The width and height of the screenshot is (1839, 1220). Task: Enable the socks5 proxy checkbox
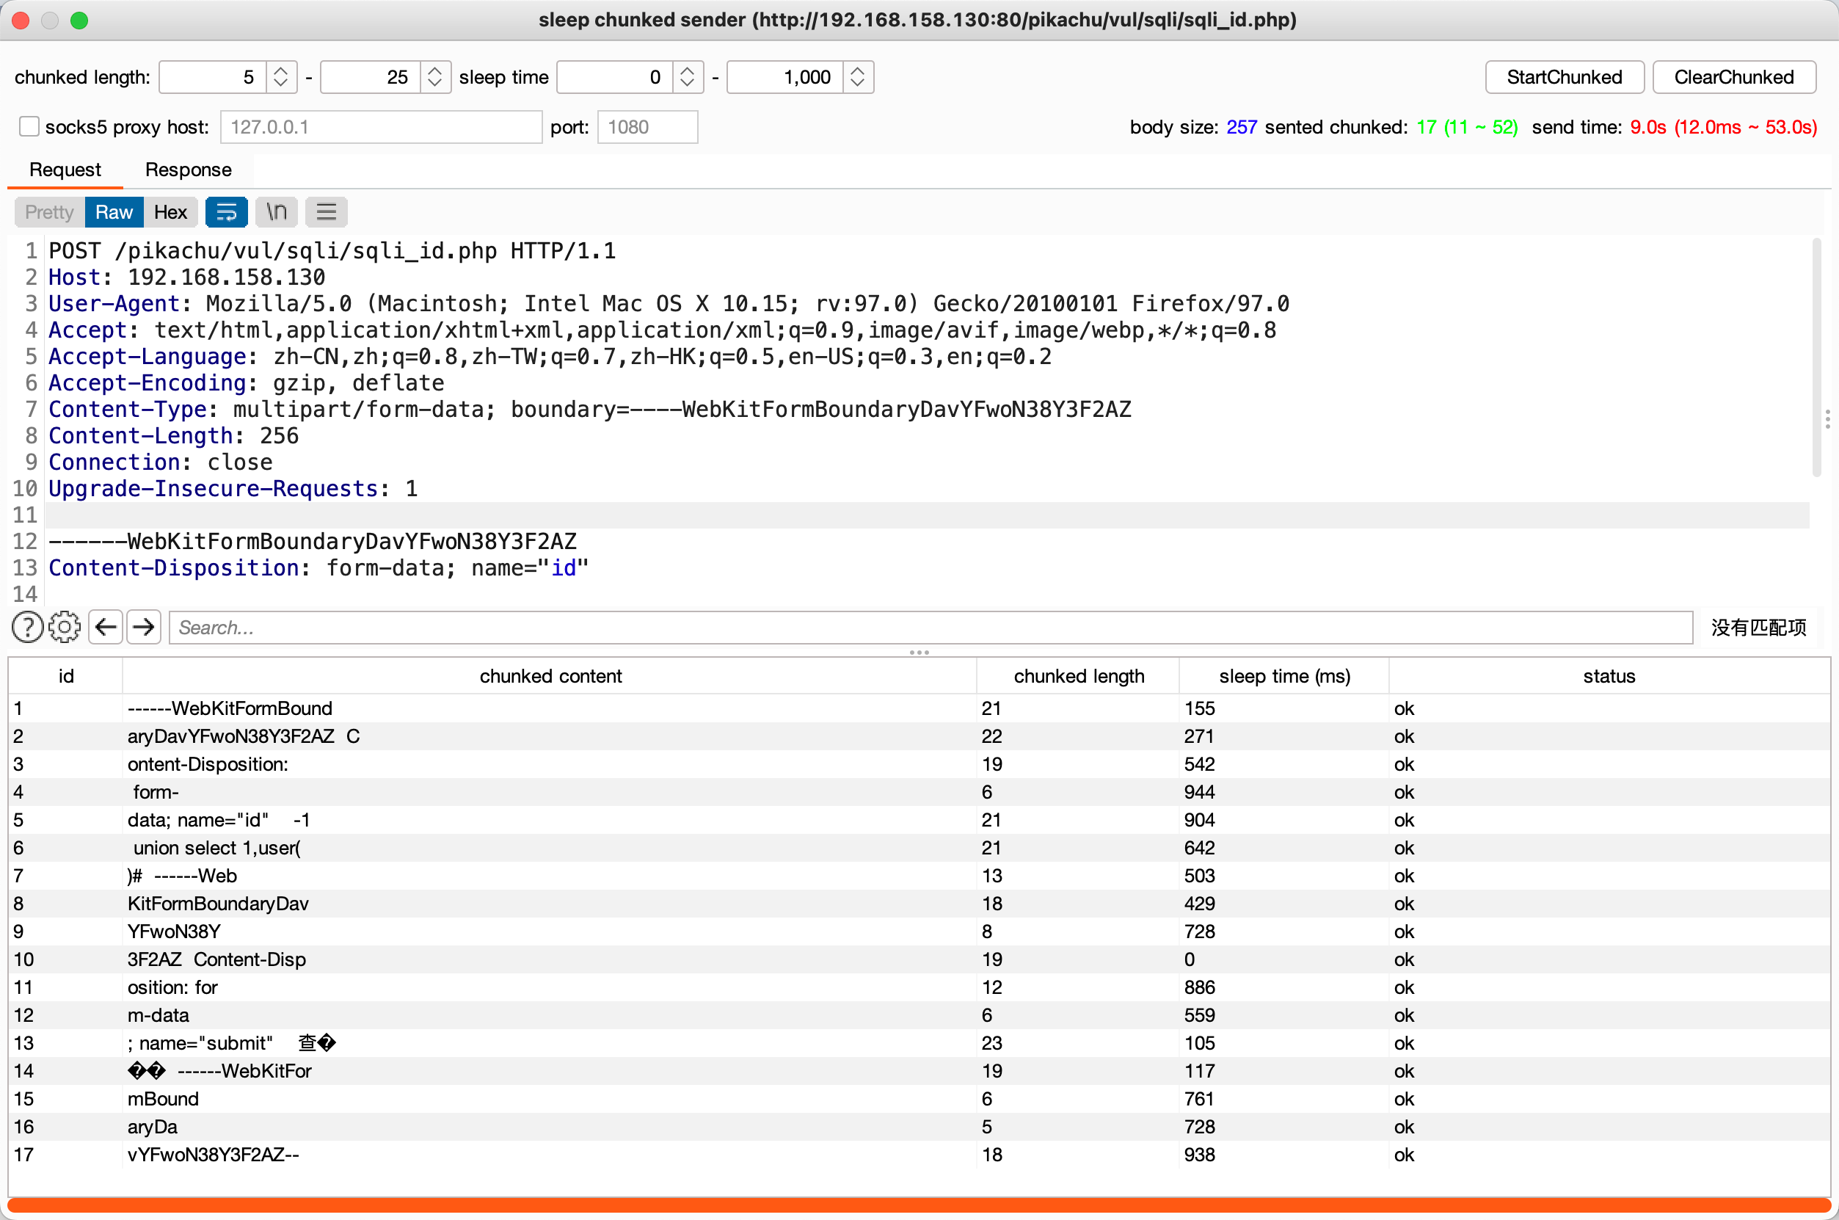(x=29, y=127)
